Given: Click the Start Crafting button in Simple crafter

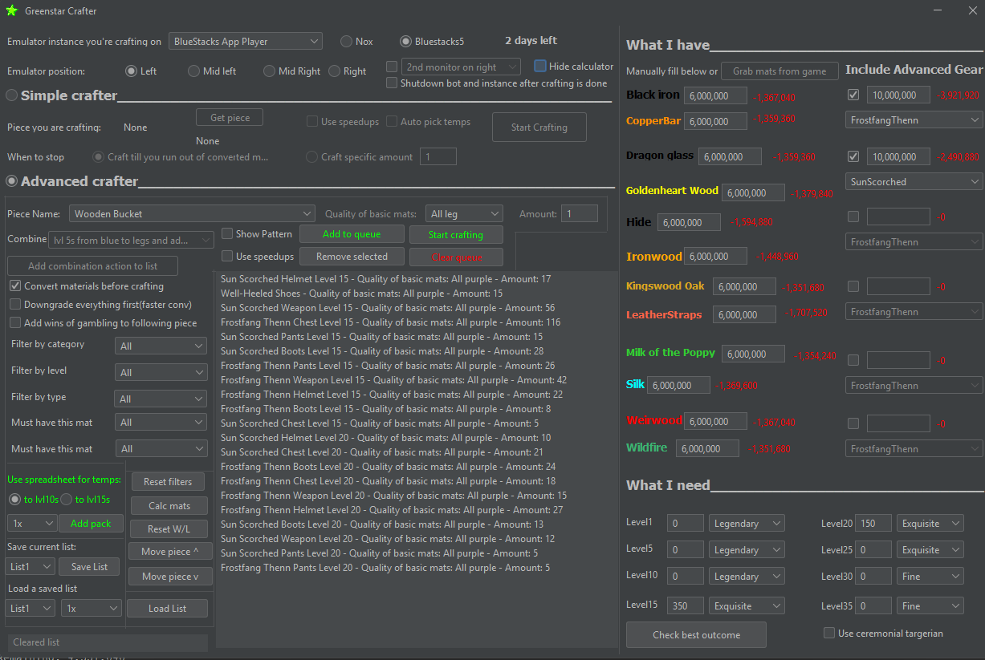Looking at the screenshot, I should point(539,127).
